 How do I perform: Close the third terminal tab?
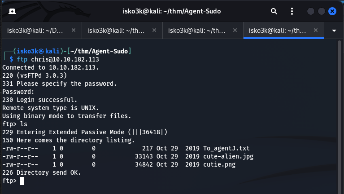pyautogui.click(x=235, y=31)
